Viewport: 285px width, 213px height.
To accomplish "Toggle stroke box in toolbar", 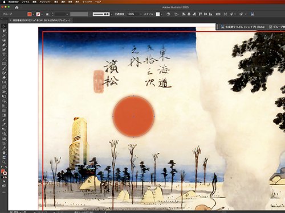I will coord(5,173).
